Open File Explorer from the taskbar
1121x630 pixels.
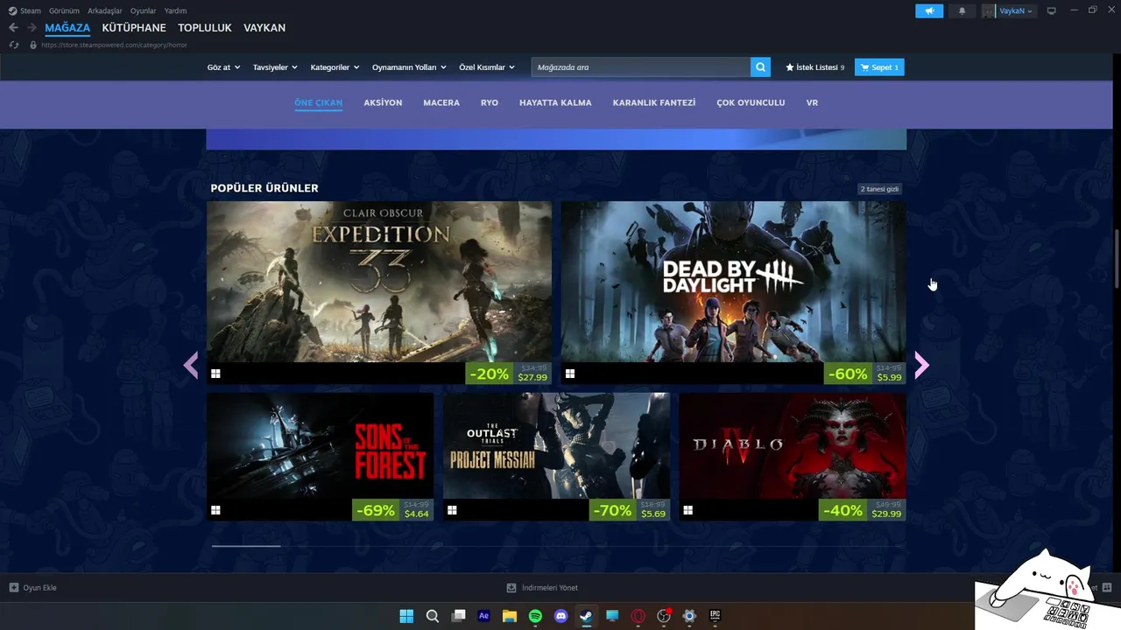(x=509, y=616)
